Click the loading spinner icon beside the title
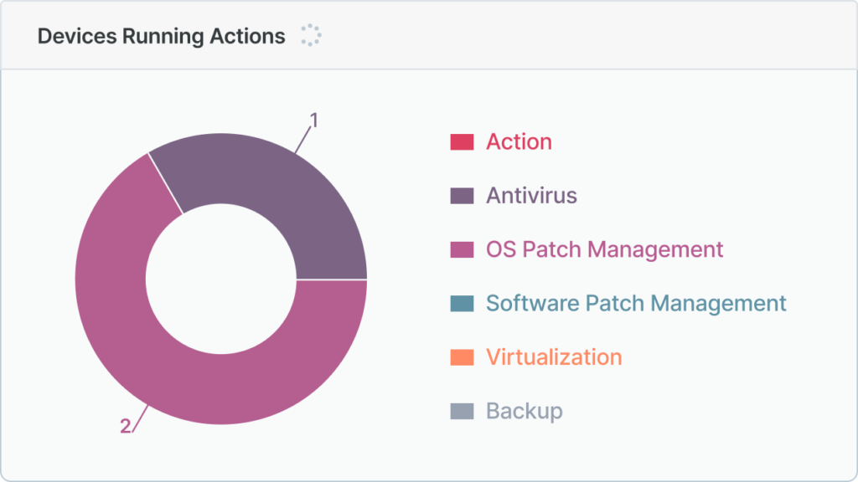 312,36
